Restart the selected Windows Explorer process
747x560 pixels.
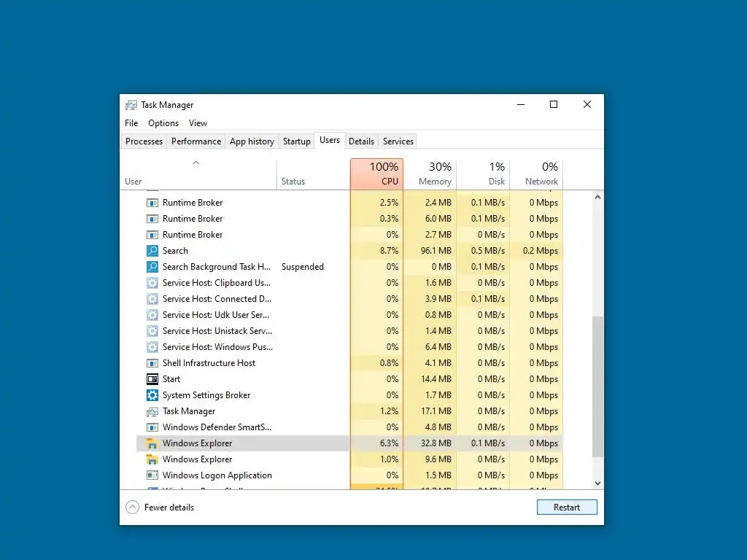click(x=566, y=507)
